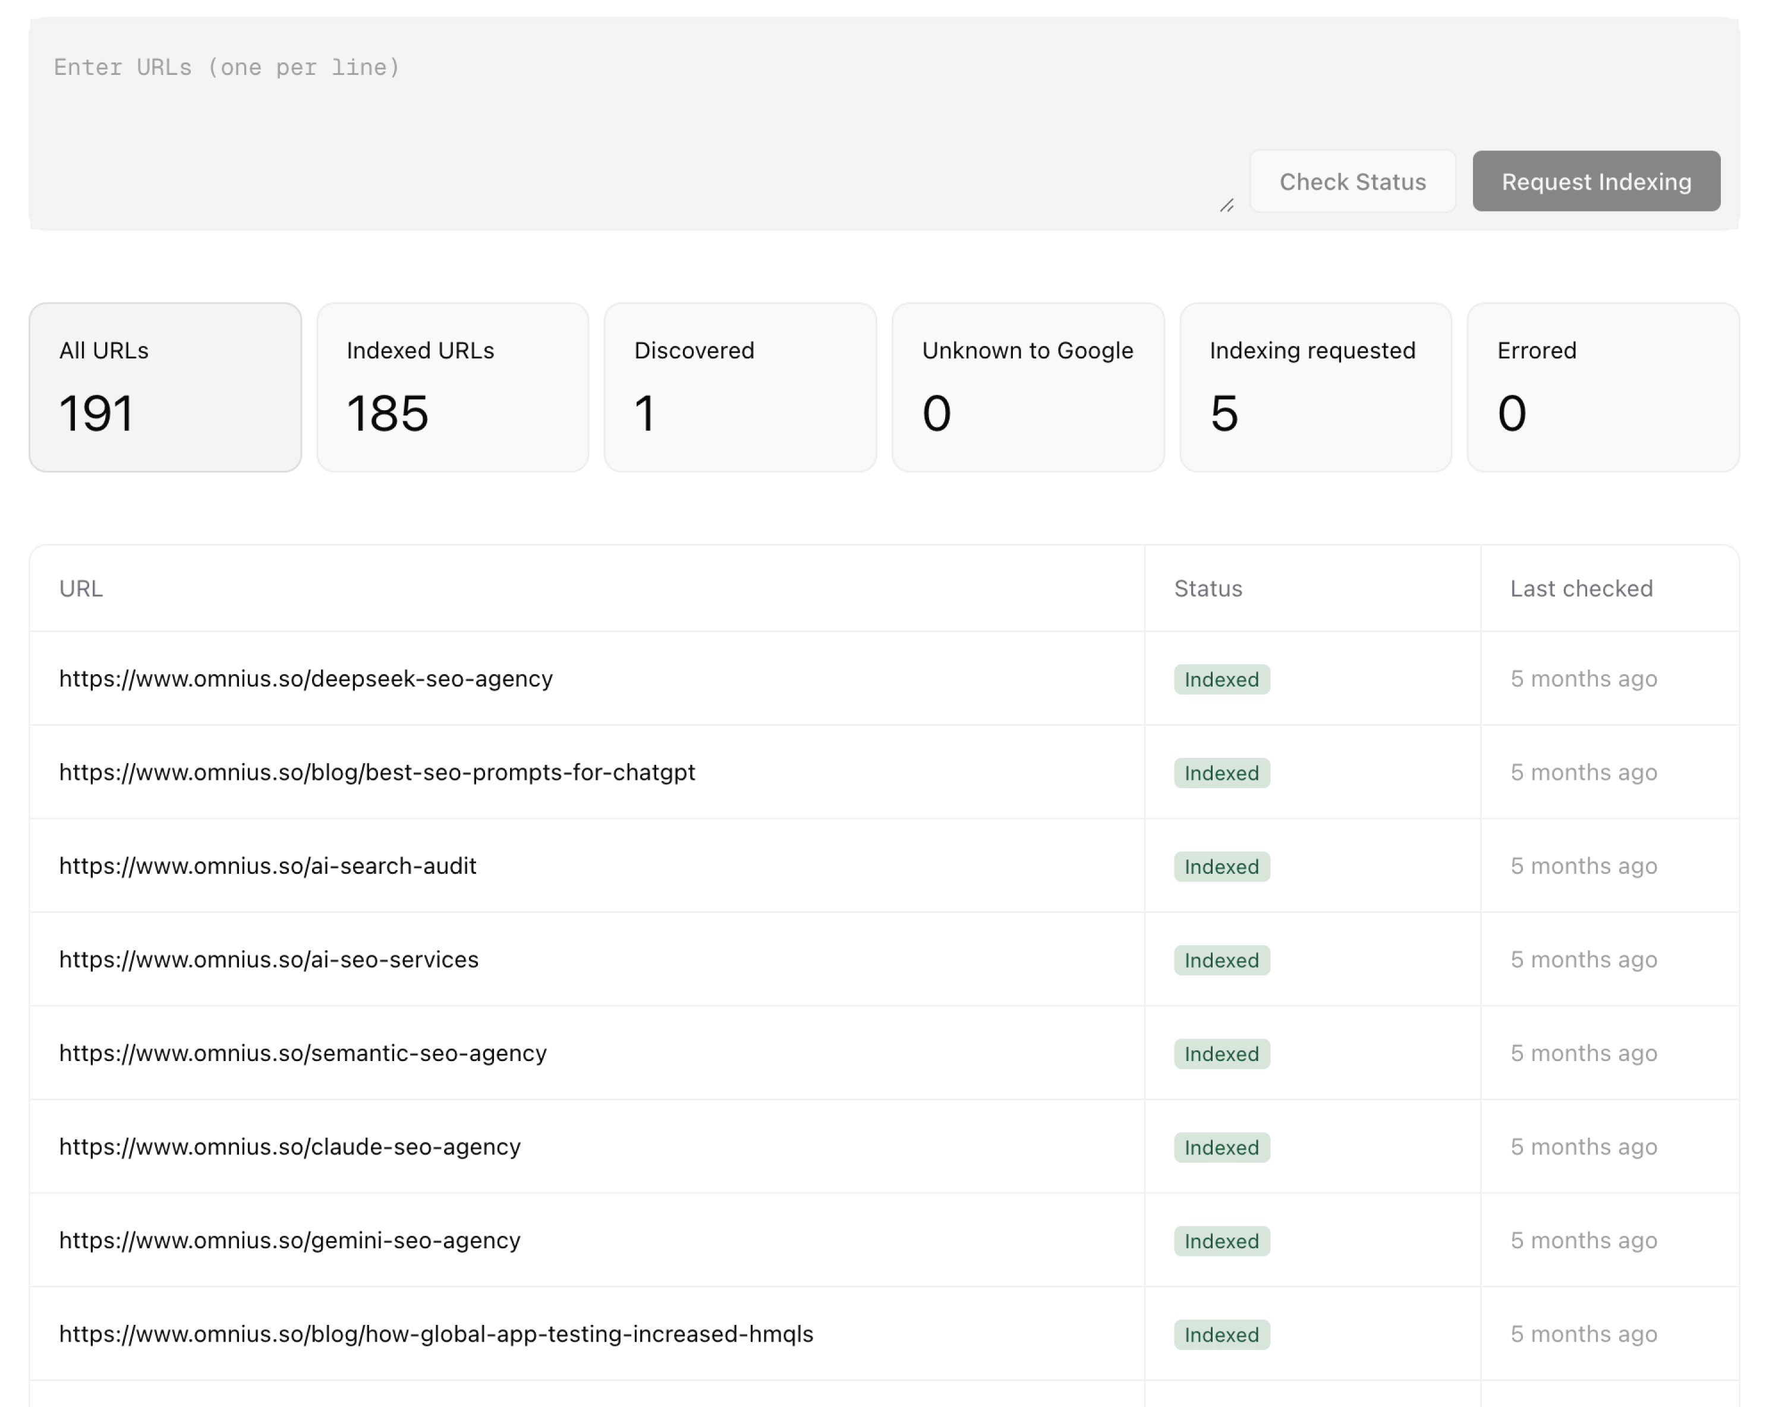
Task: Select the Discovered filter card
Action: [x=739, y=387]
